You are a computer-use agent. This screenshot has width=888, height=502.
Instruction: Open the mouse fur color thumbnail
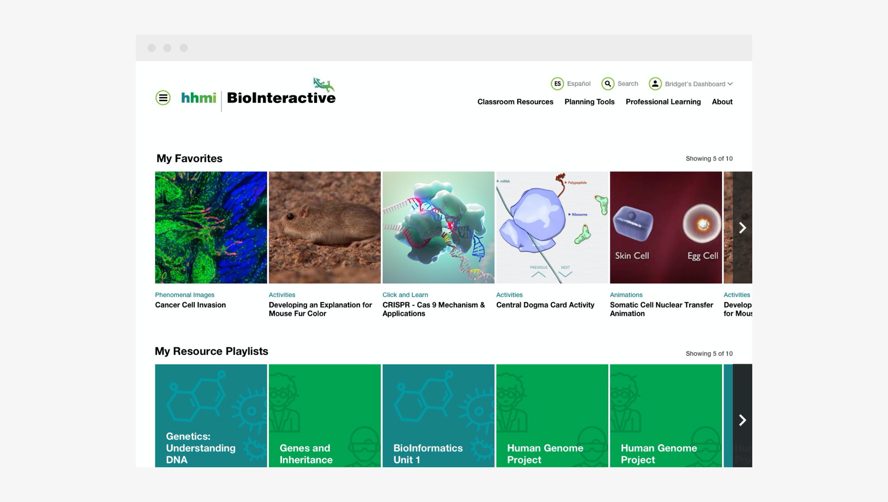coord(324,227)
